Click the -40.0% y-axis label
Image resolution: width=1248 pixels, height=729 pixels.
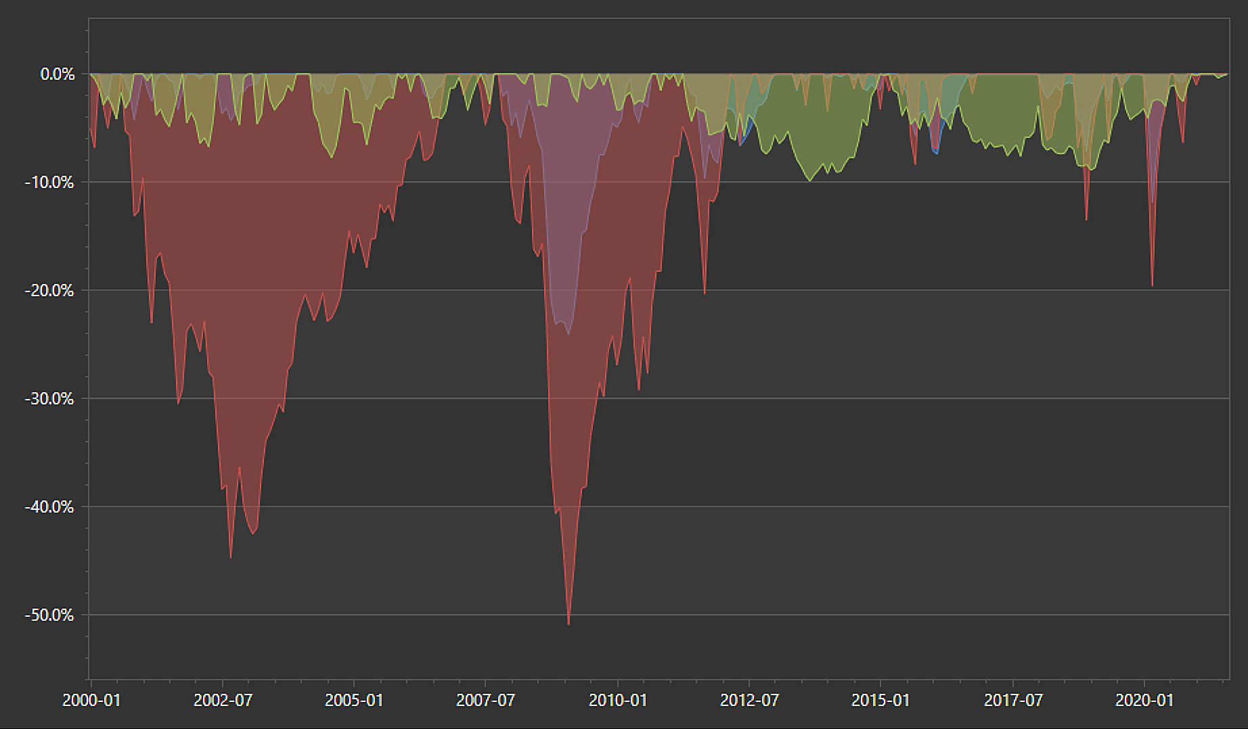[x=49, y=507]
